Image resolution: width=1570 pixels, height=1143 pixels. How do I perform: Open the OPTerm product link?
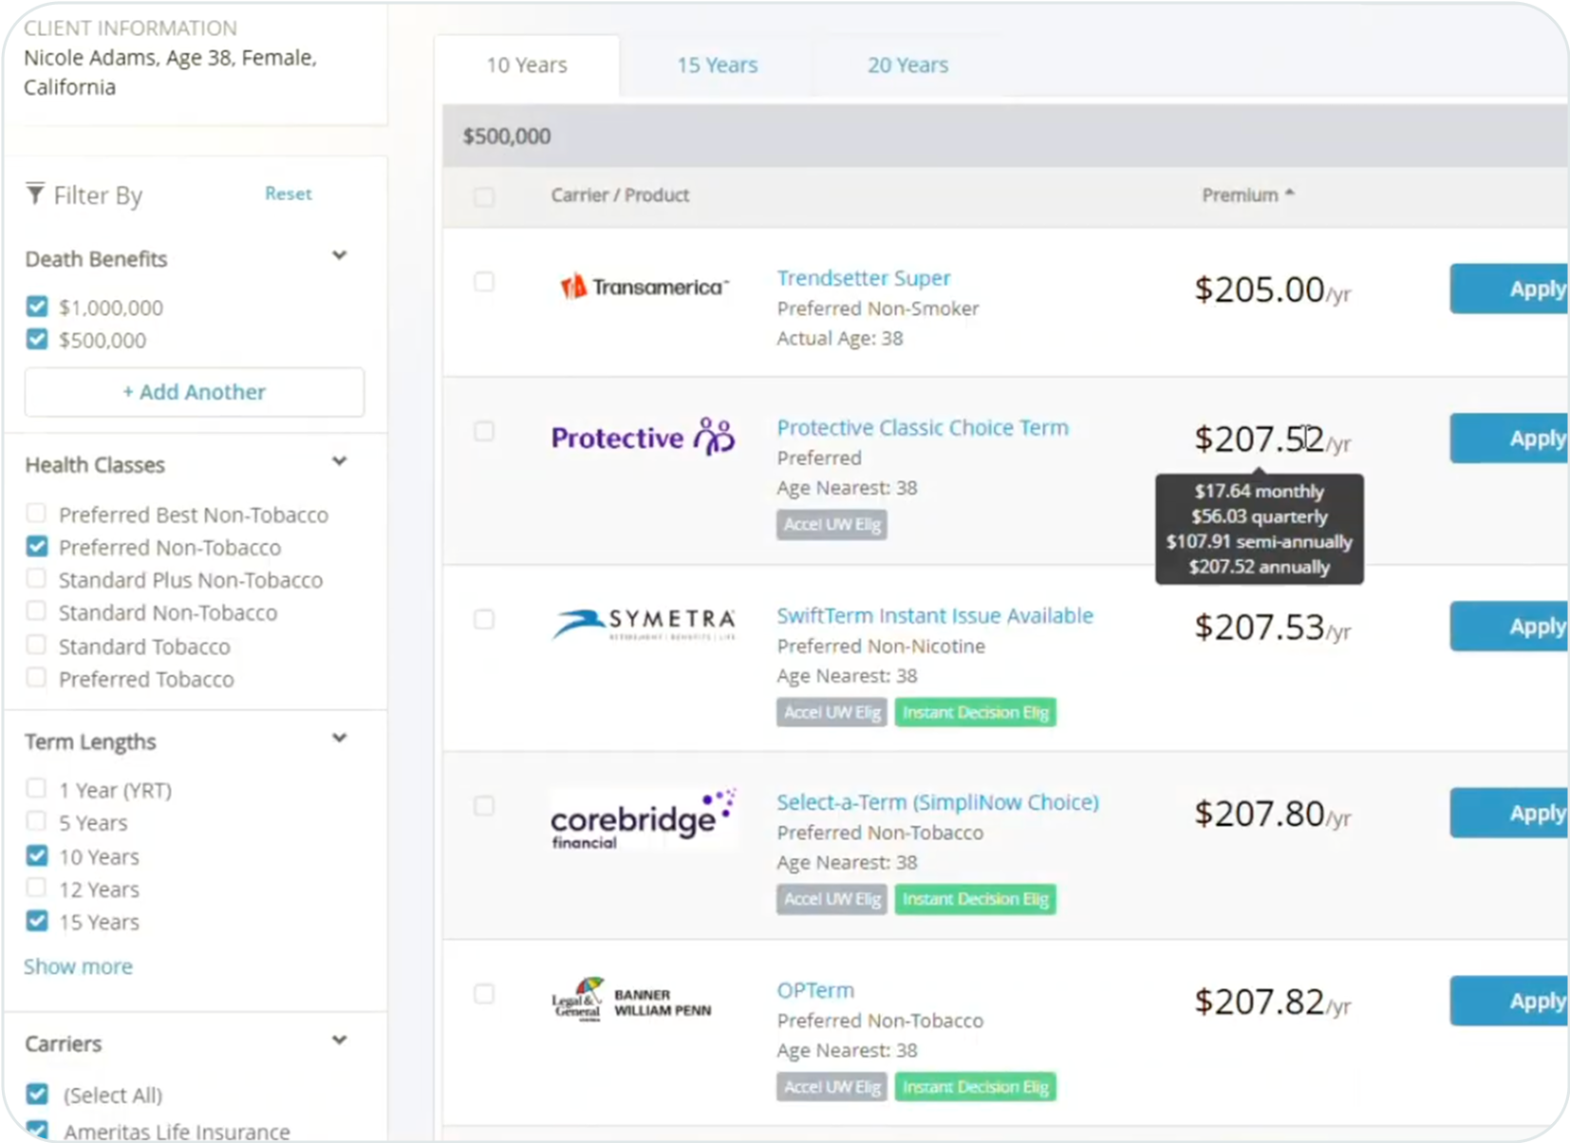coord(815,990)
